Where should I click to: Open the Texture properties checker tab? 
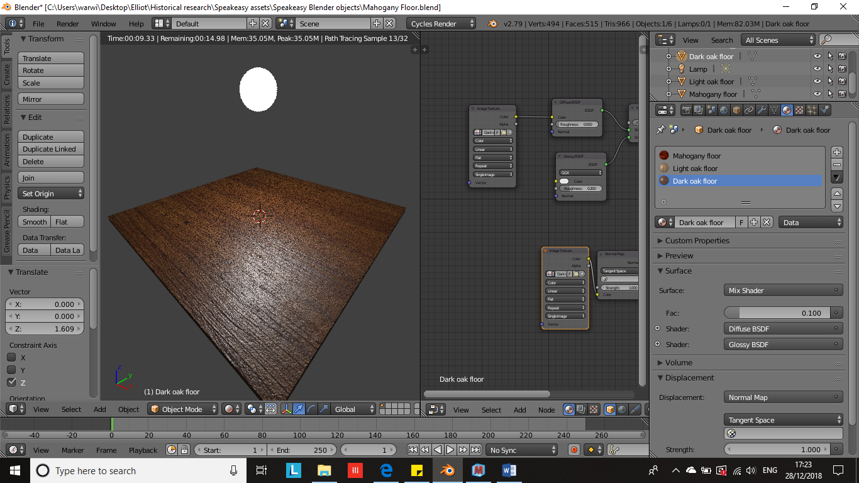[799, 110]
